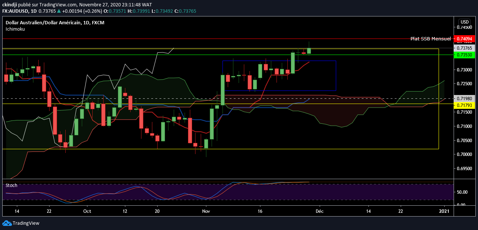Click the red 0.74094 price label
Screen dimensions: 478x230
pos(464,39)
